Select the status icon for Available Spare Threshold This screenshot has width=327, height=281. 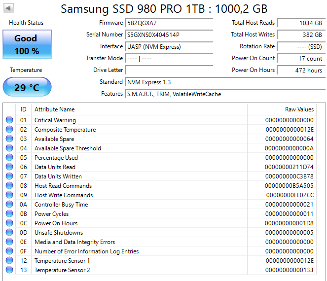coord(9,148)
